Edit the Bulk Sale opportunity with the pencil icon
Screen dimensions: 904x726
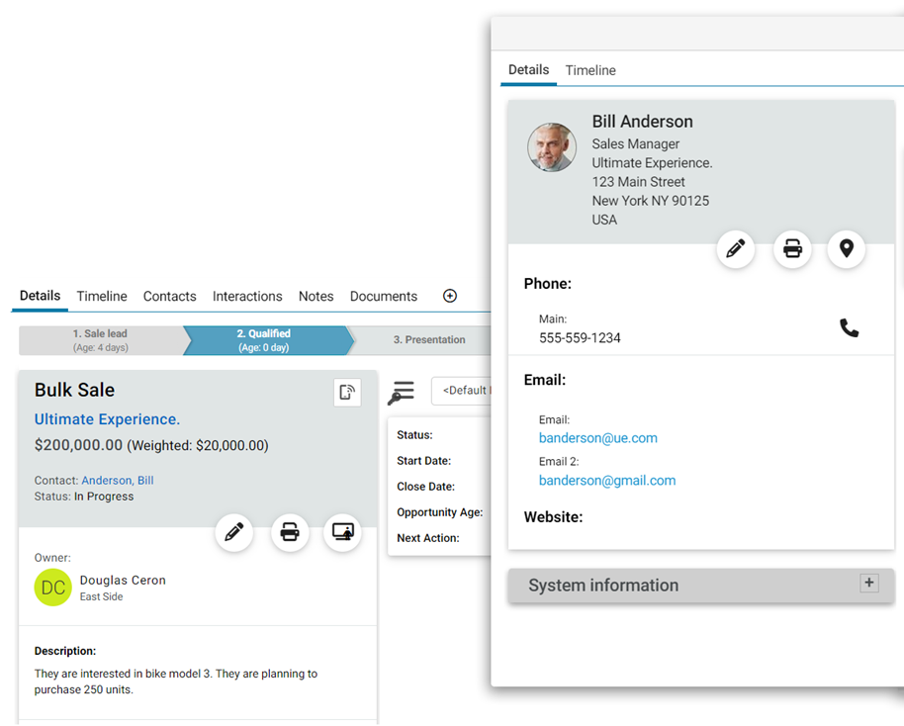pos(234,533)
